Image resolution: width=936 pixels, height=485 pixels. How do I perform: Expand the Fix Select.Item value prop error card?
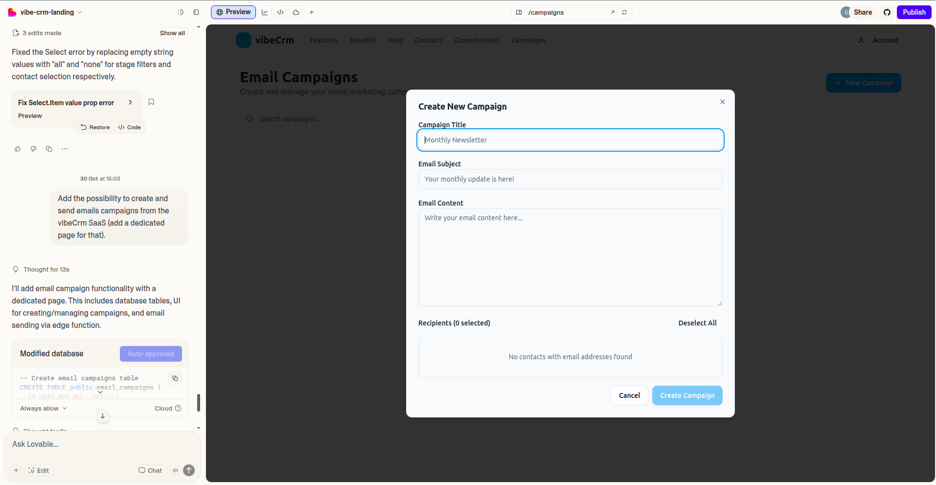pyautogui.click(x=130, y=102)
